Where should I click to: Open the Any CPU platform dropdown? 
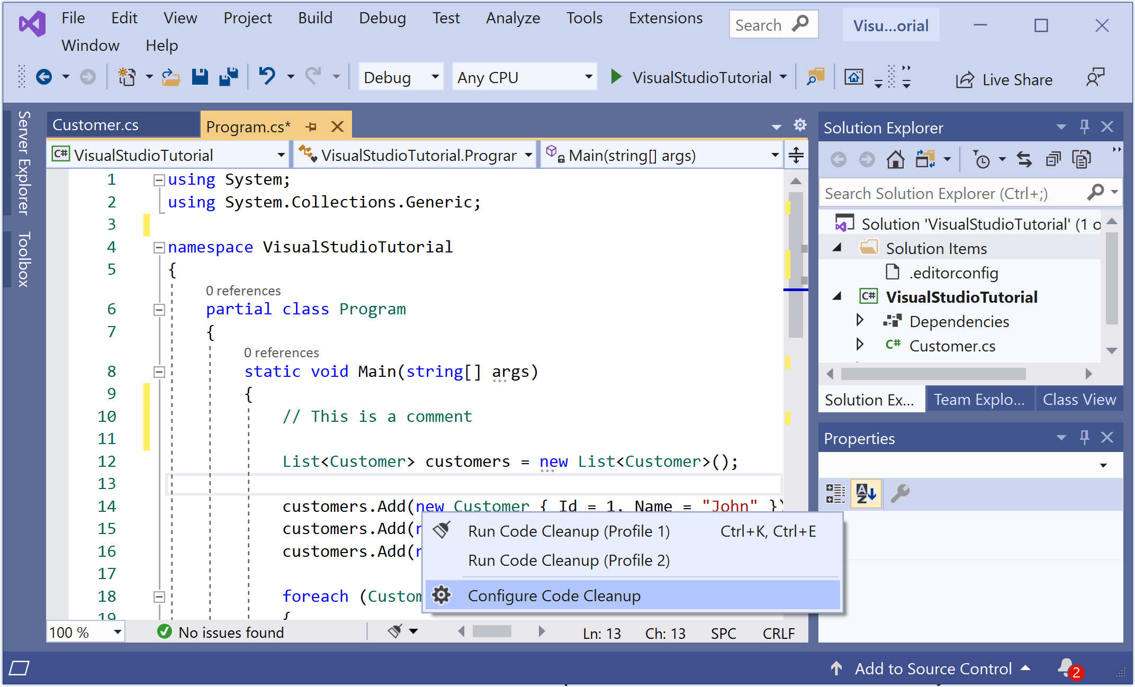click(524, 77)
